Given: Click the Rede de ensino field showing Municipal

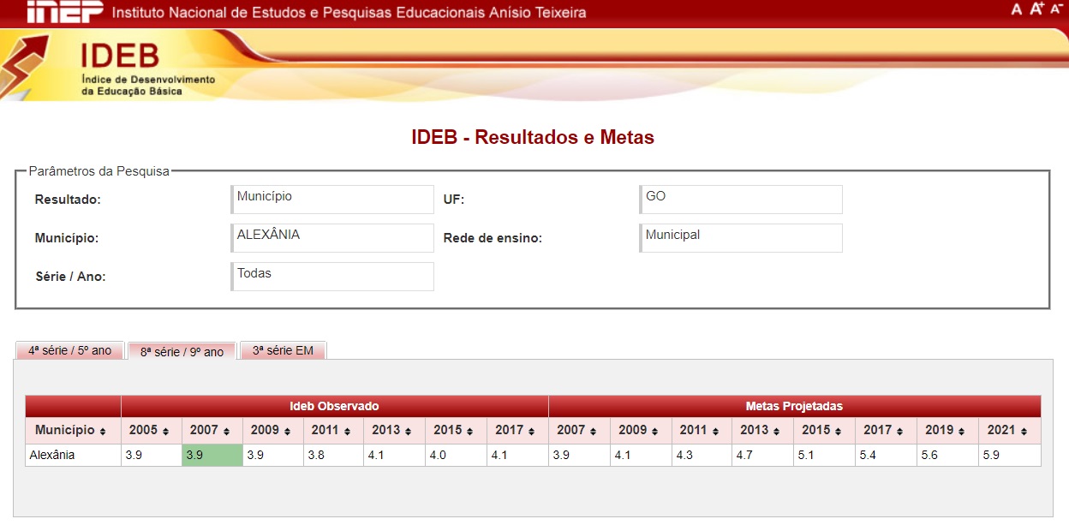Looking at the screenshot, I should tap(741, 238).
